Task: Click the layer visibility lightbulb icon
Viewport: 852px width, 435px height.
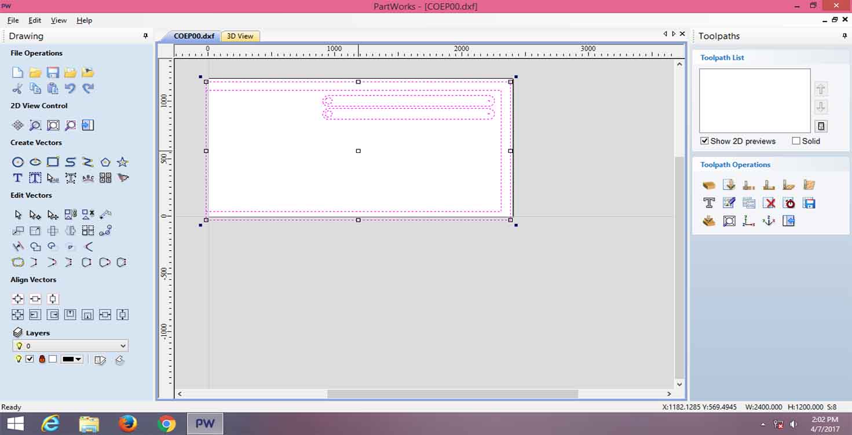Action: tap(19, 359)
